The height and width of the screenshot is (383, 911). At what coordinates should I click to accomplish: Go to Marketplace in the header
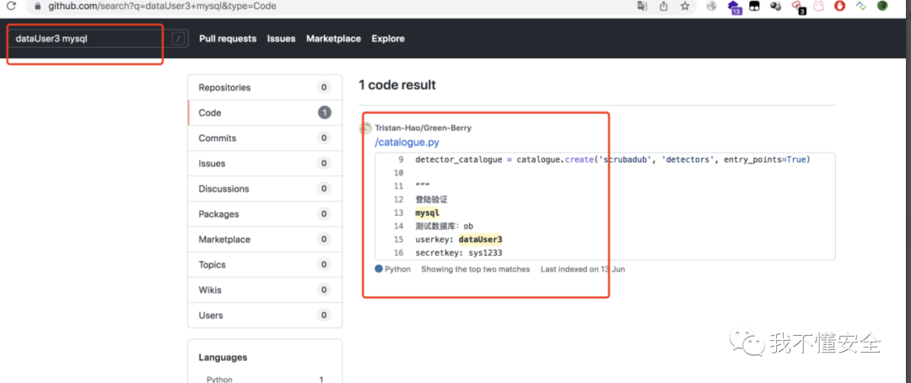[x=333, y=39]
